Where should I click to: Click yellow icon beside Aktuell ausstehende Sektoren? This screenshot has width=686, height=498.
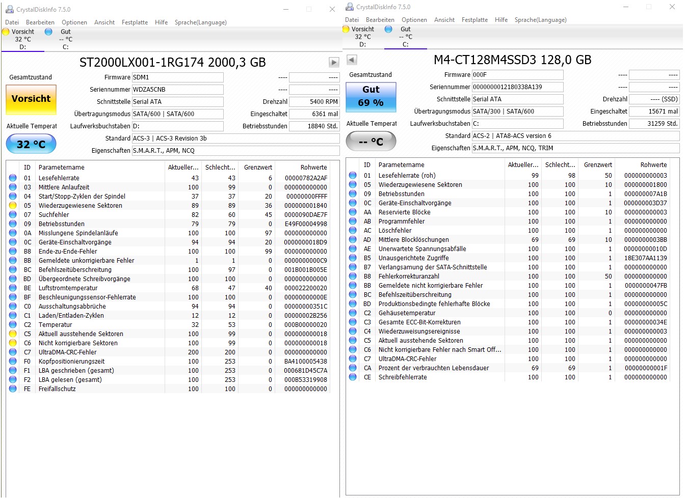tap(12, 334)
